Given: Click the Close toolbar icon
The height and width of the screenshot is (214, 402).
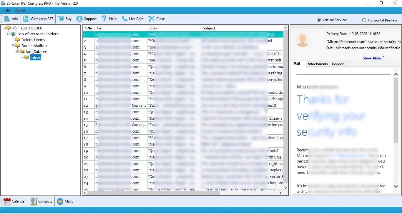Looking at the screenshot, I should click(151, 19).
